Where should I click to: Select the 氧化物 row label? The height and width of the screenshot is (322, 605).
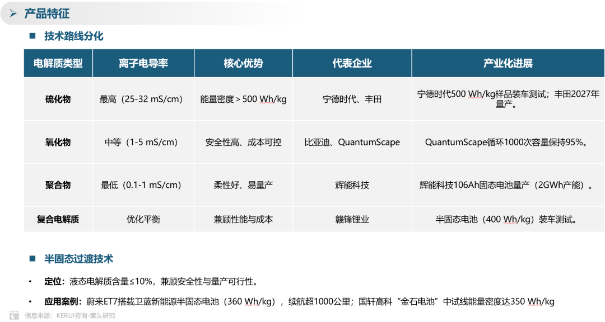[58, 142]
